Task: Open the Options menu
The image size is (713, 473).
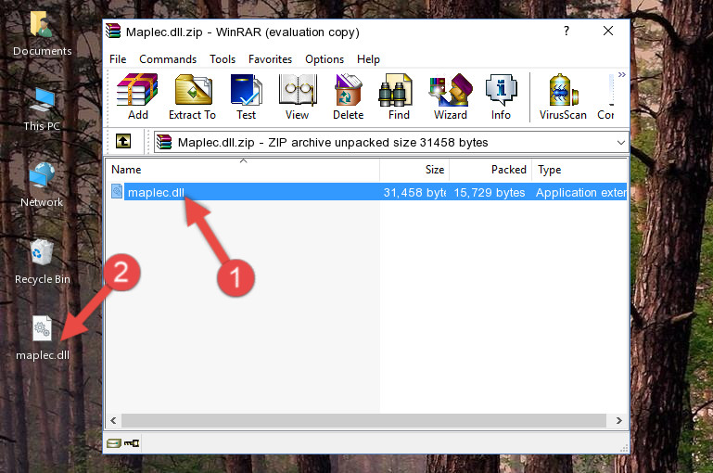Action: point(325,59)
